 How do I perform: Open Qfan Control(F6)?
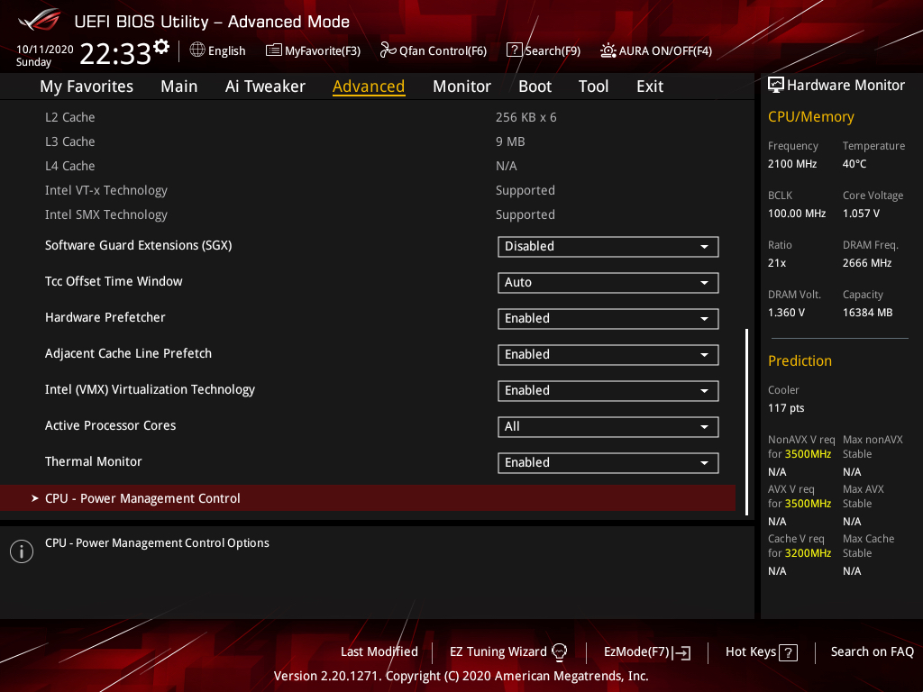pos(434,50)
